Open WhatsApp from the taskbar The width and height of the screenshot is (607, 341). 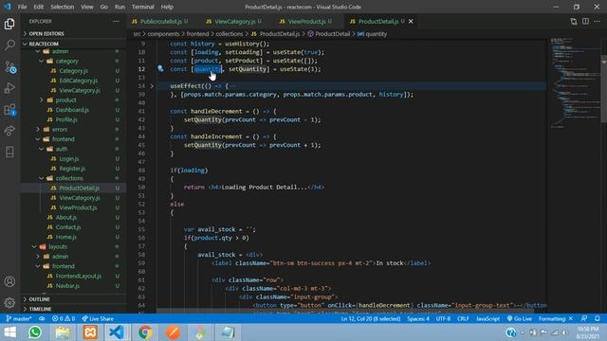point(35,332)
